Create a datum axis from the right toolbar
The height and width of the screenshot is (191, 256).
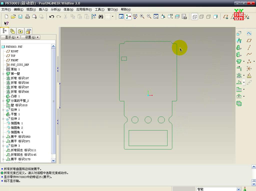click(249, 47)
